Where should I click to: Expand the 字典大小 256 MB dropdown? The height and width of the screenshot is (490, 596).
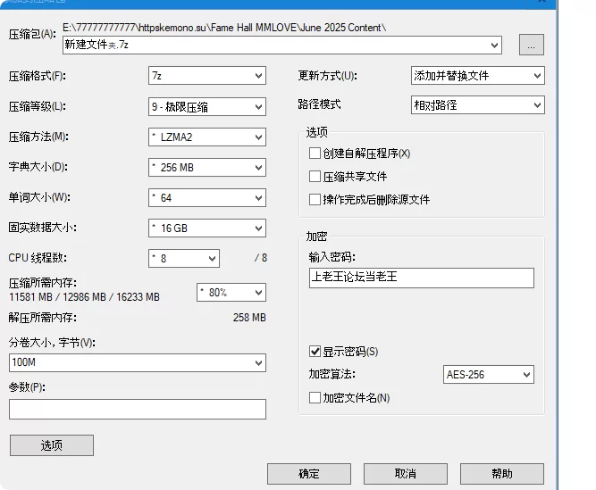tap(207, 168)
